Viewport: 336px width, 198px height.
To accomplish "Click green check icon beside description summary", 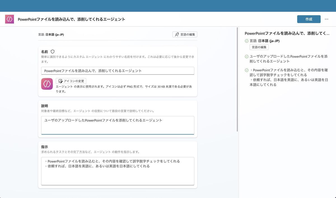I will 247,56.
